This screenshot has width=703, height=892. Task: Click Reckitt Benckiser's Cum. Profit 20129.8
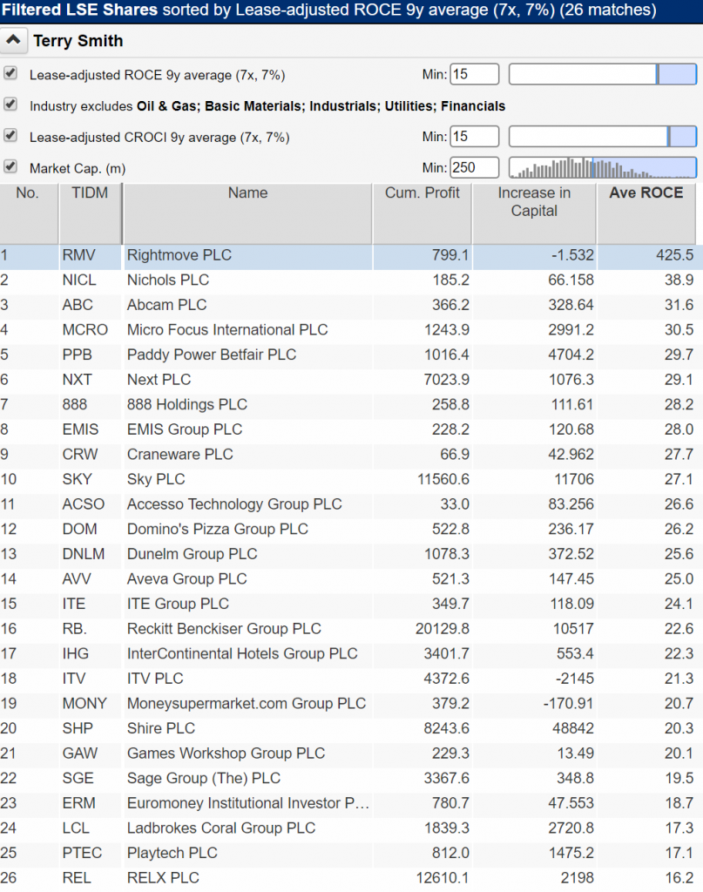[x=443, y=629]
